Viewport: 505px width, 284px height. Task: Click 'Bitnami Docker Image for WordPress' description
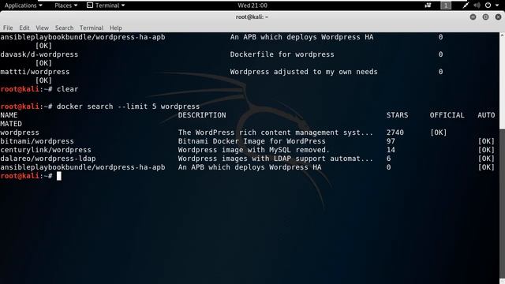tap(252, 141)
